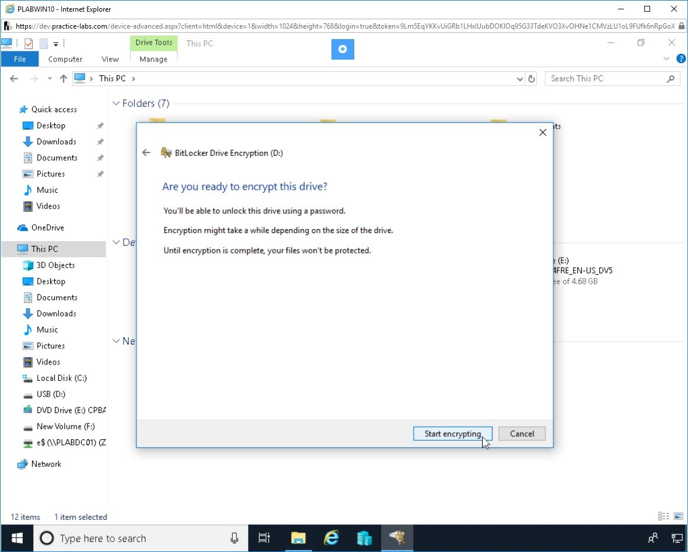The width and height of the screenshot is (688, 552).
Task: Open the Server Manager taskbar icon
Action: tap(364, 538)
